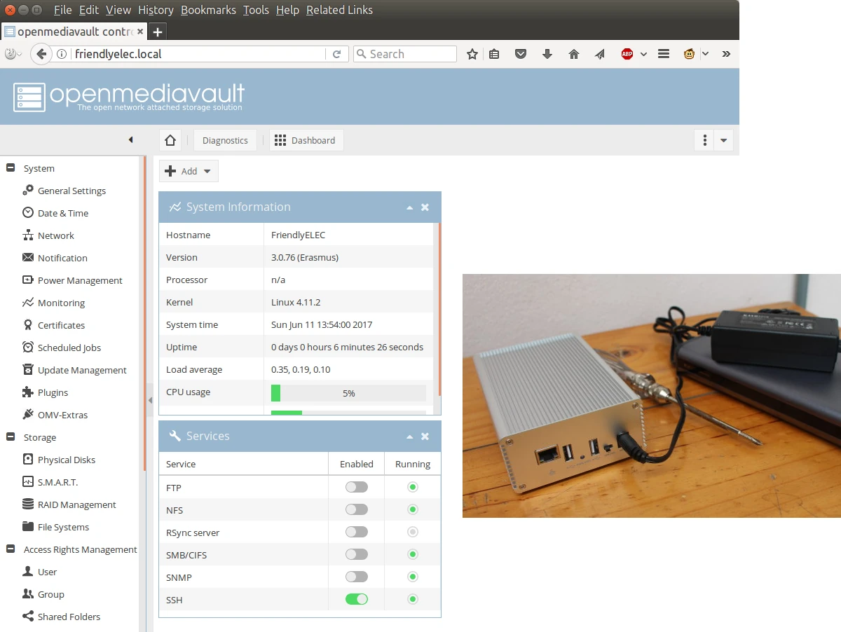The image size is (841, 632).
Task: Click the home icon in breadcrumb bar
Action: (170, 140)
